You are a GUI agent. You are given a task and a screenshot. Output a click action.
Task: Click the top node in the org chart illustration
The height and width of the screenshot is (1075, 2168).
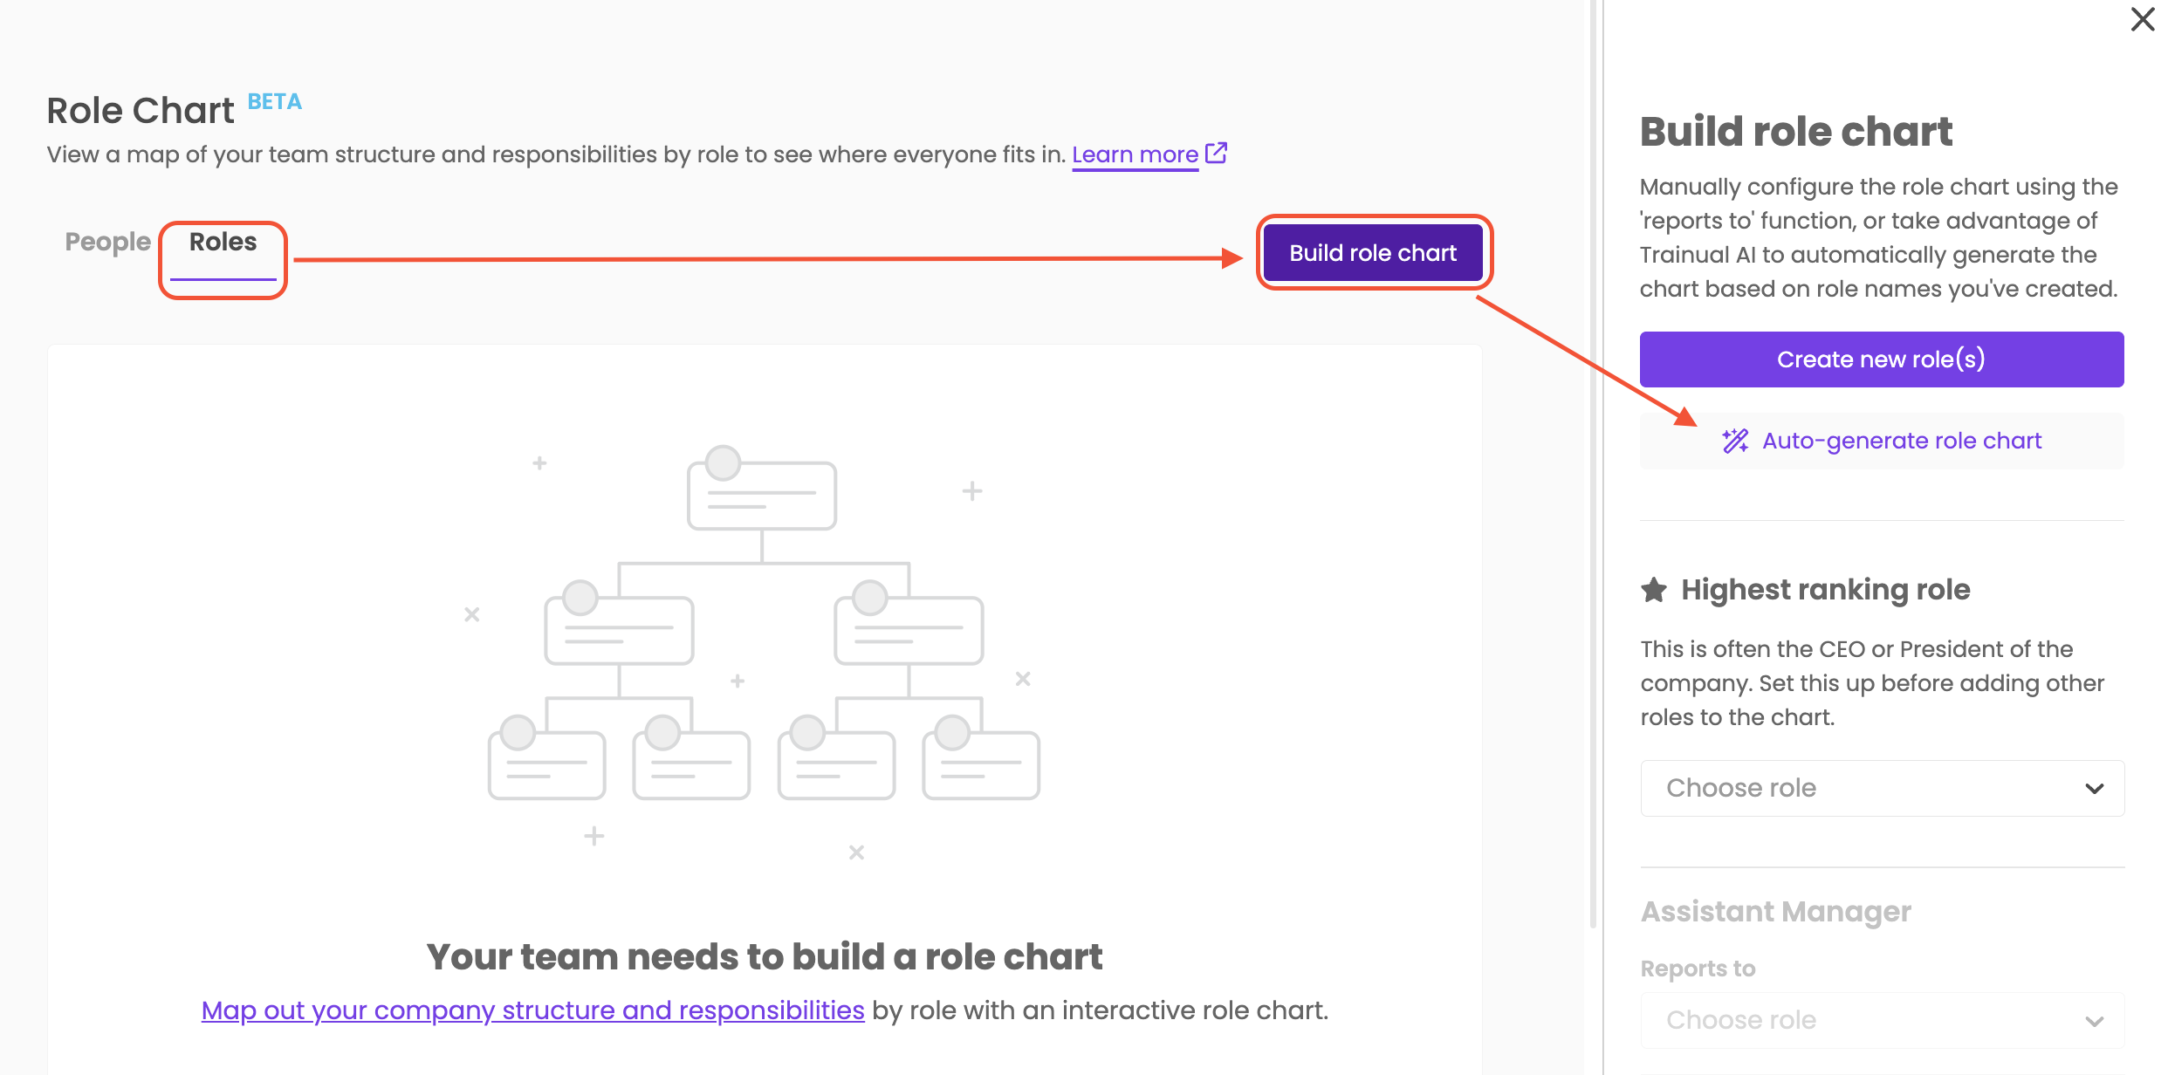click(x=761, y=492)
